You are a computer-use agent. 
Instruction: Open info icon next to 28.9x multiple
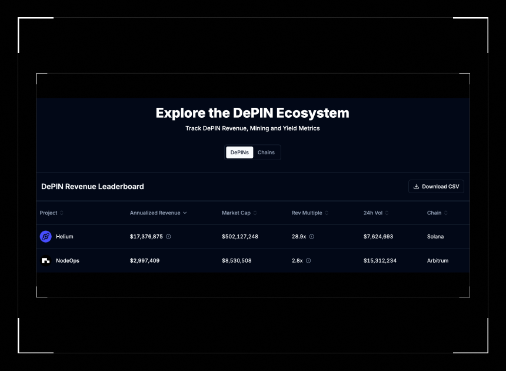tap(312, 237)
